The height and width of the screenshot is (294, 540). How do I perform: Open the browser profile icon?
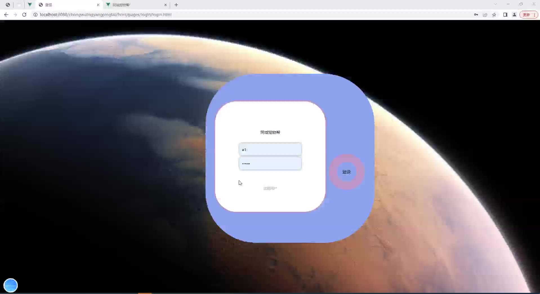(x=514, y=15)
